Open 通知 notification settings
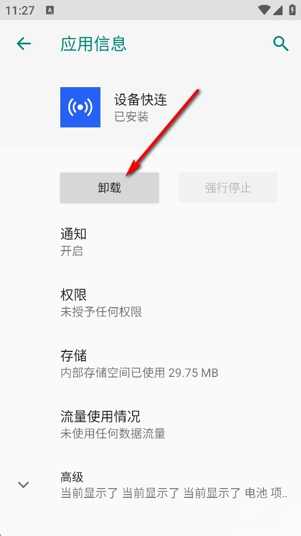This screenshot has width=301, height=536. 150,242
